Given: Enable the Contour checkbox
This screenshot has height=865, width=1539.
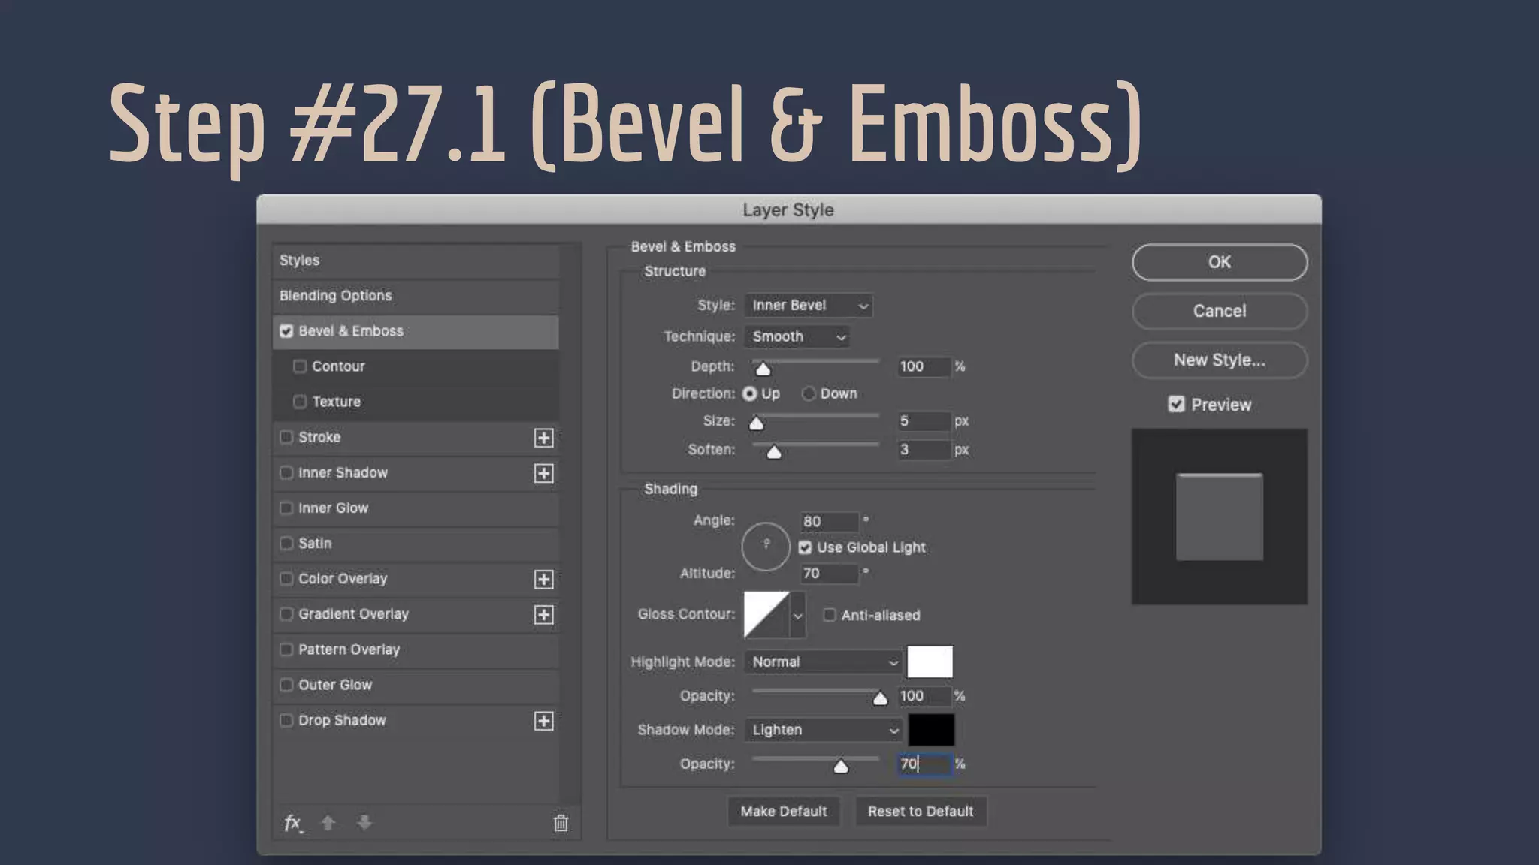Looking at the screenshot, I should pyautogui.click(x=300, y=366).
